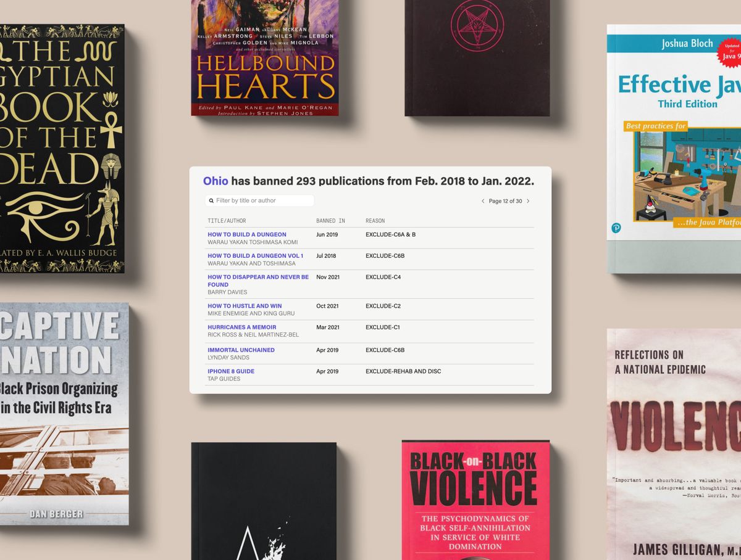Click the "Reason" column header
Screen dimensions: 741x560
click(x=375, y=221)
